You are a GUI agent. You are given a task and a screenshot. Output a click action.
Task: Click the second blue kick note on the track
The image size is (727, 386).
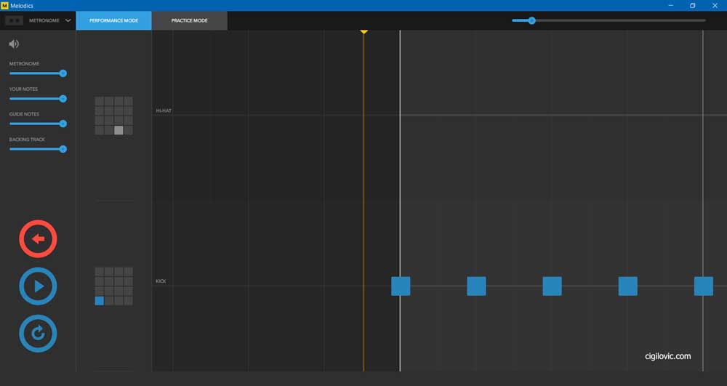(476, 286)
